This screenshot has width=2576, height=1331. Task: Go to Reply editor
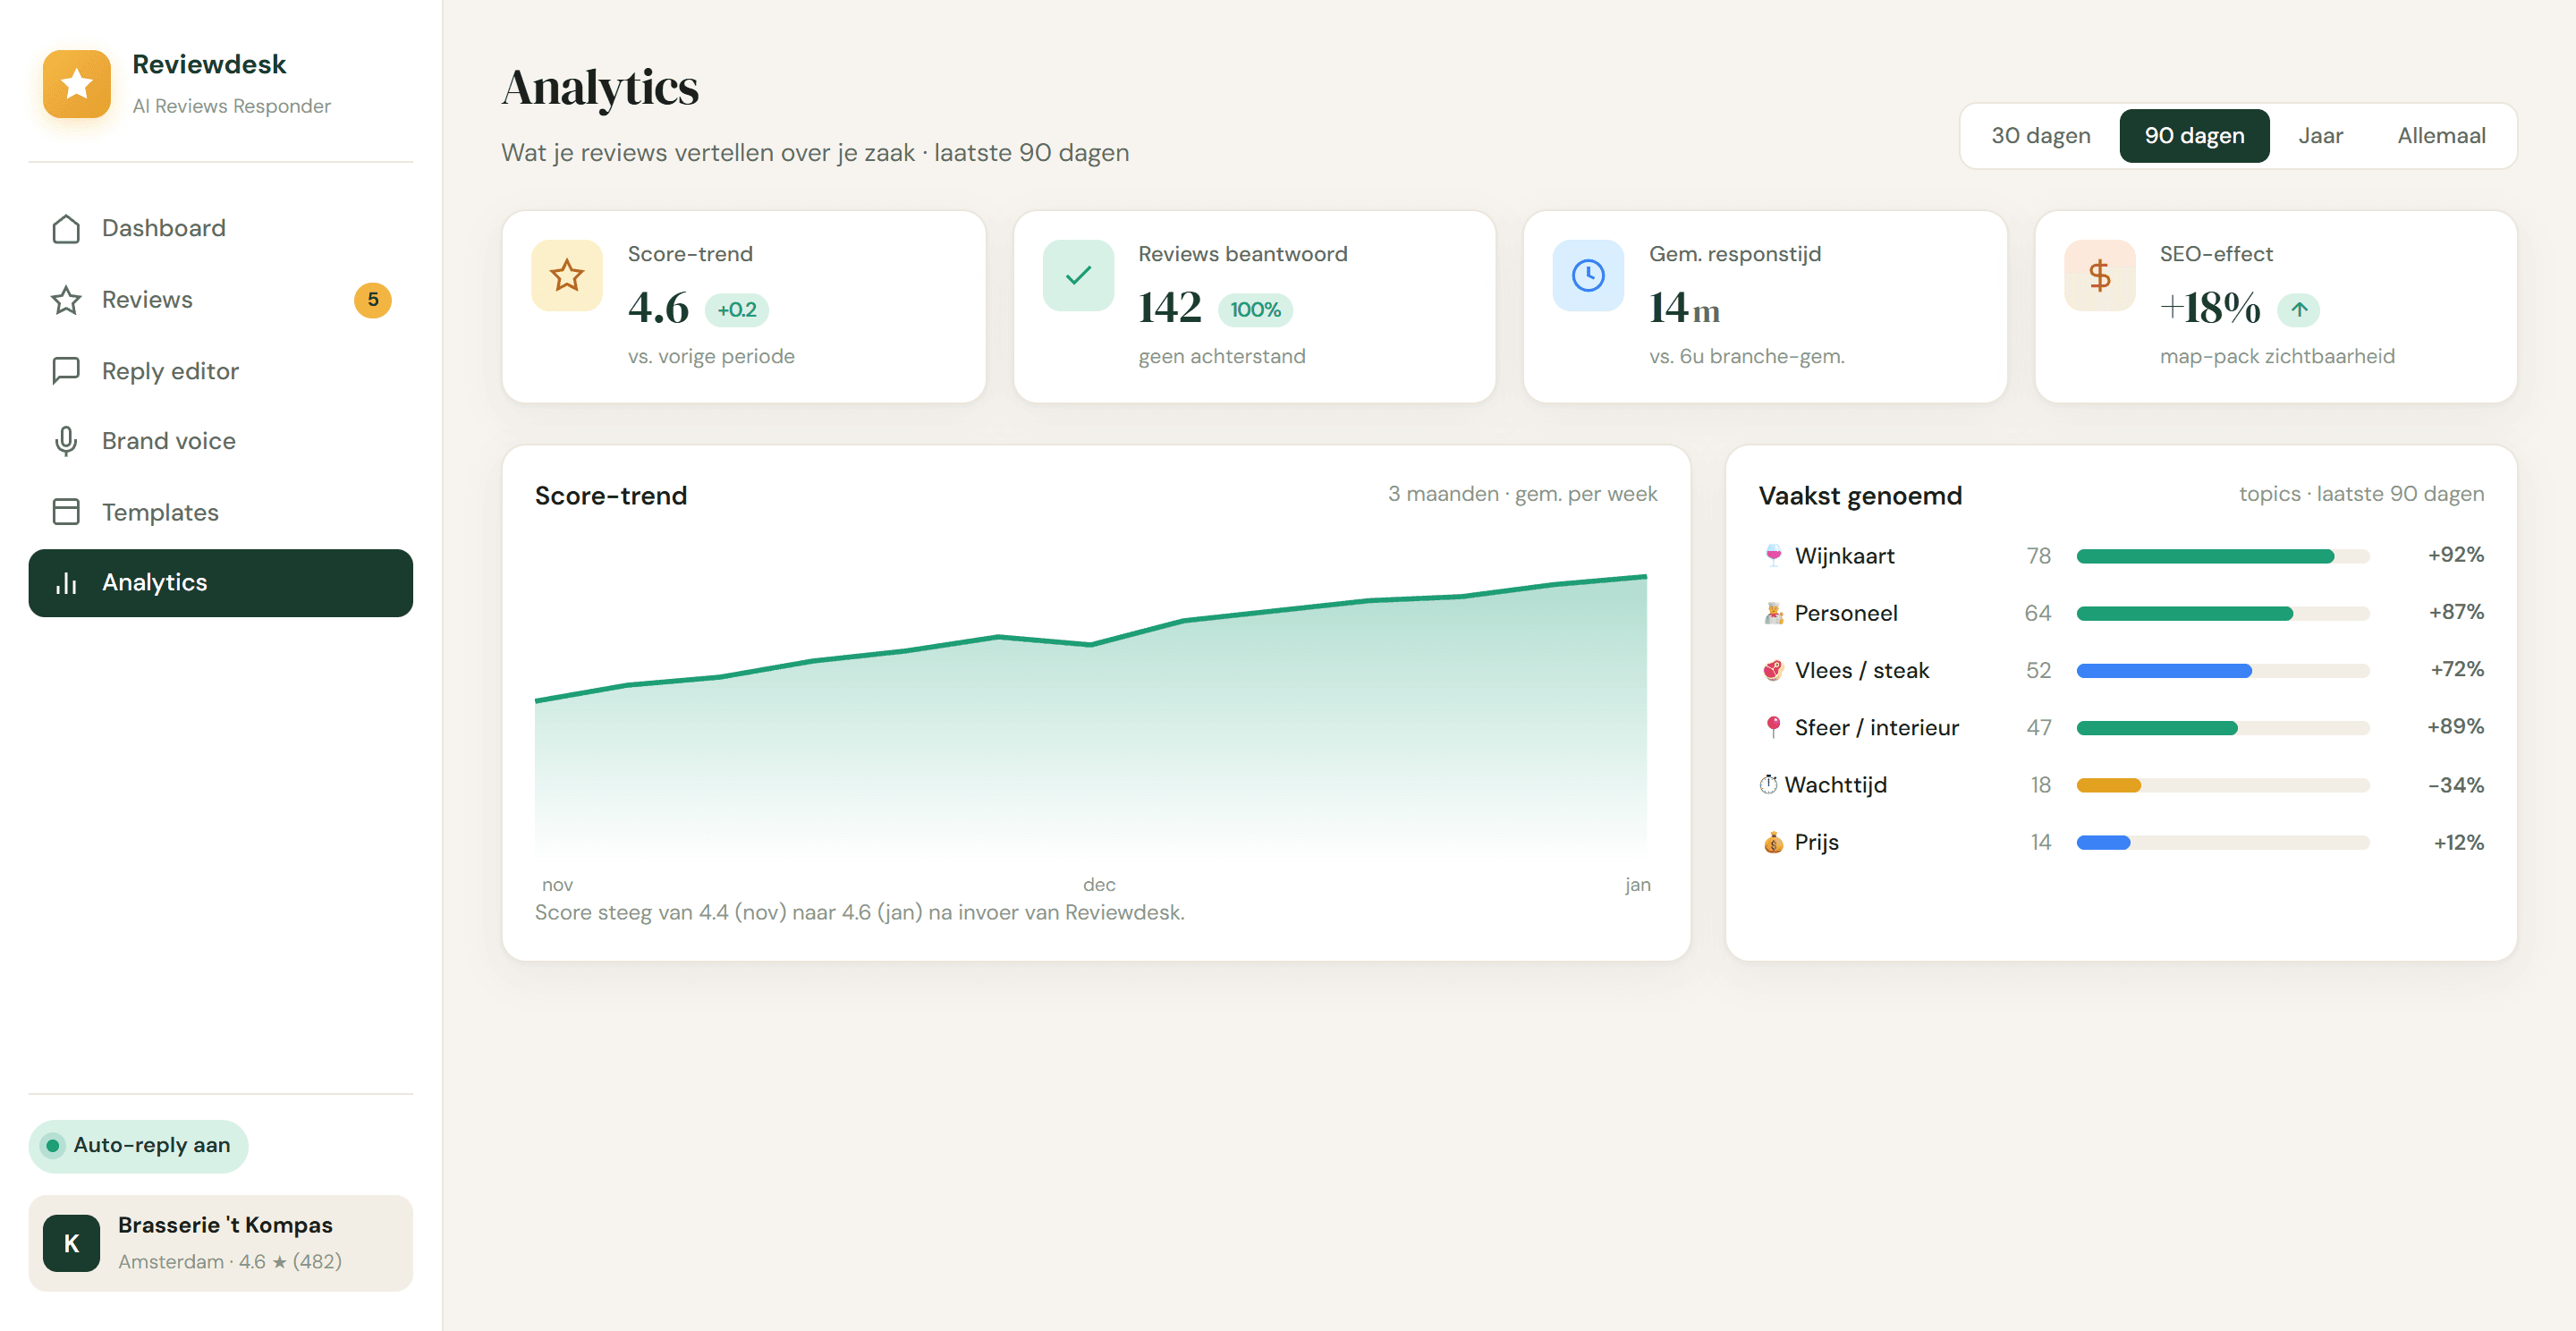(220, 371)
